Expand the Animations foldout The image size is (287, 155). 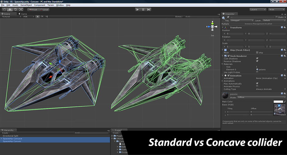pos(222,81)
